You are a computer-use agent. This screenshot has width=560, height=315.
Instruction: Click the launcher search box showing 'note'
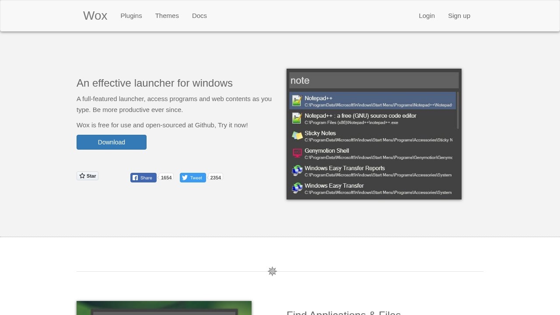coord(374,80)
